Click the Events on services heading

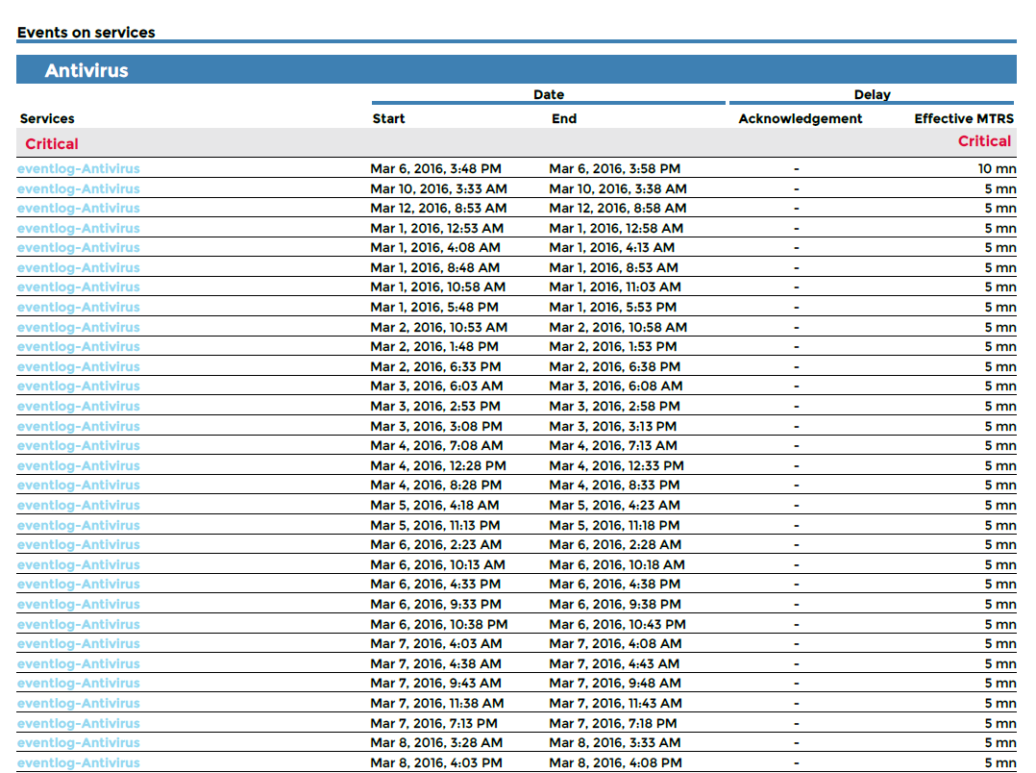tap(86, 33)
